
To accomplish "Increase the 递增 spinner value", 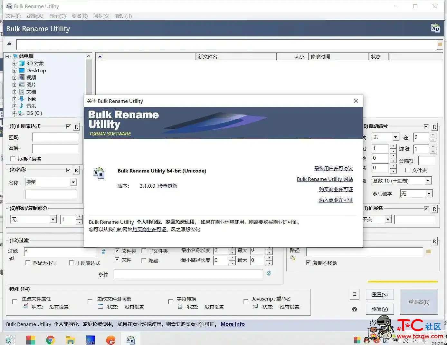I will [x=433, y=146].
